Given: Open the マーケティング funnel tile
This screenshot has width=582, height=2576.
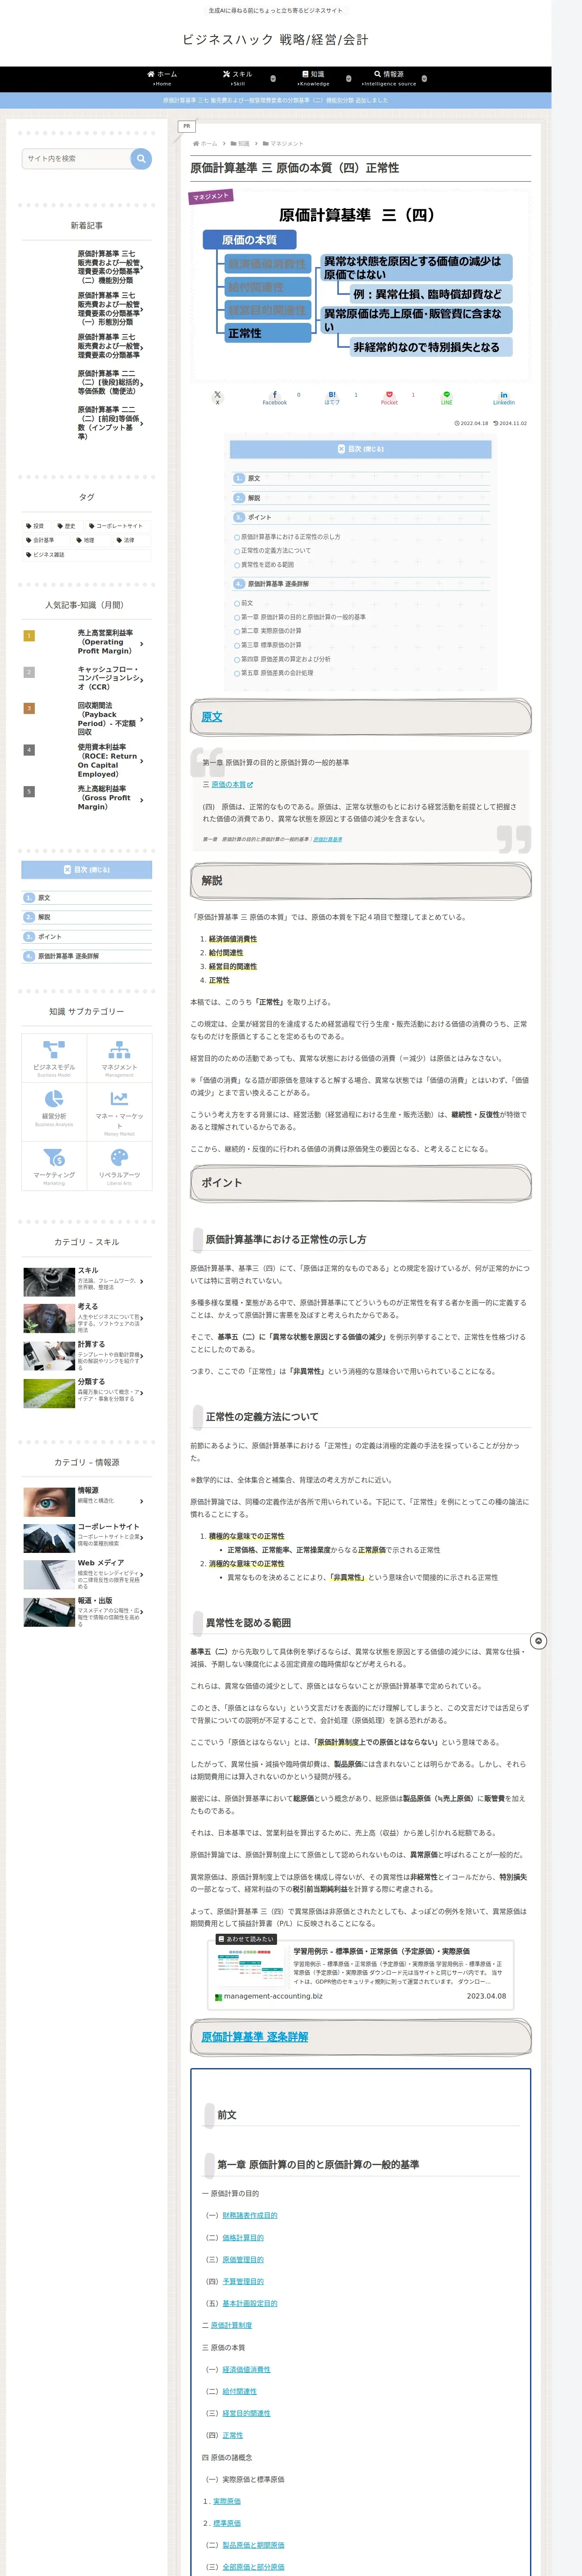Looking at the screenshot, I should click(54, 1166).
